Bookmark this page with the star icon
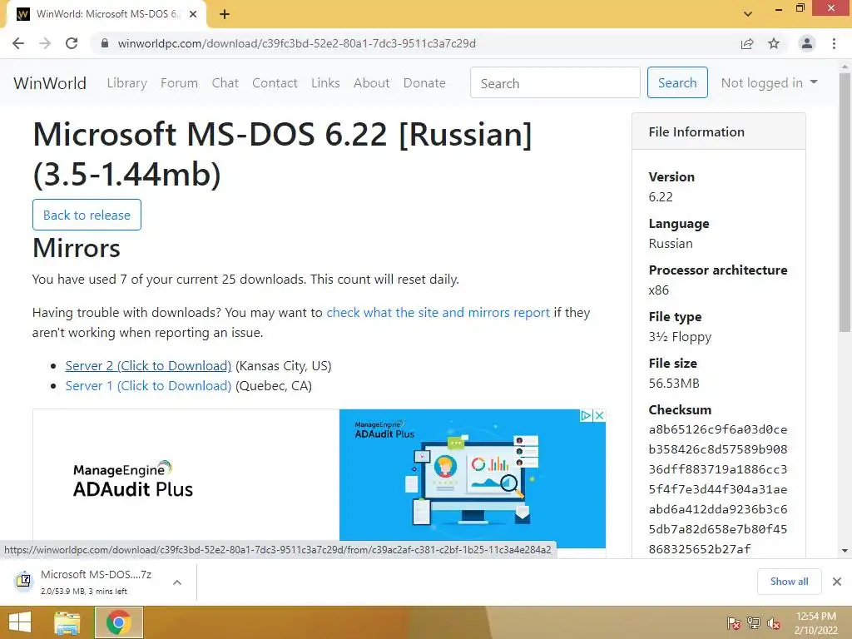The image size is (852, 639). 774,43
